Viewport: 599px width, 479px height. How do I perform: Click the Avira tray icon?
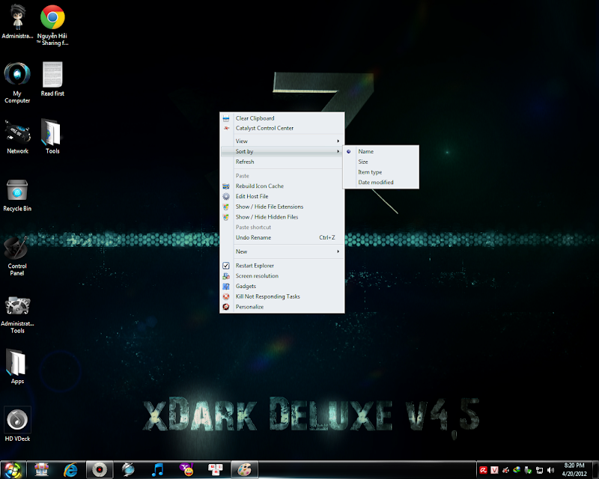pyautogui.click(x=483, y=470)
